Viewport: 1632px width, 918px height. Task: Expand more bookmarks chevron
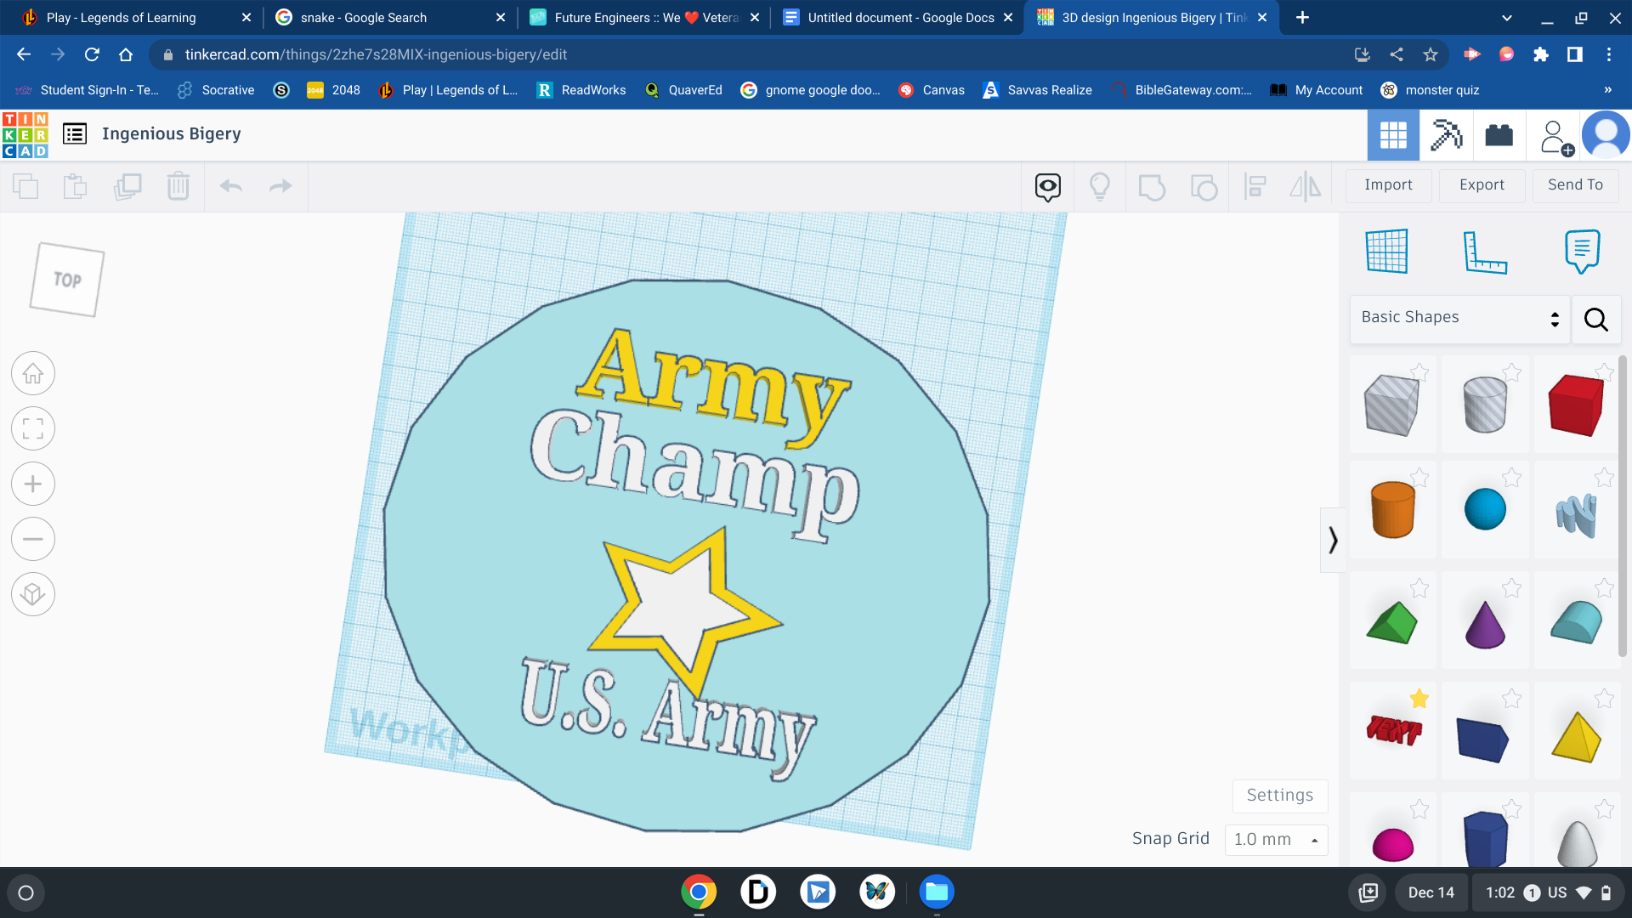tap(1607, 90)
